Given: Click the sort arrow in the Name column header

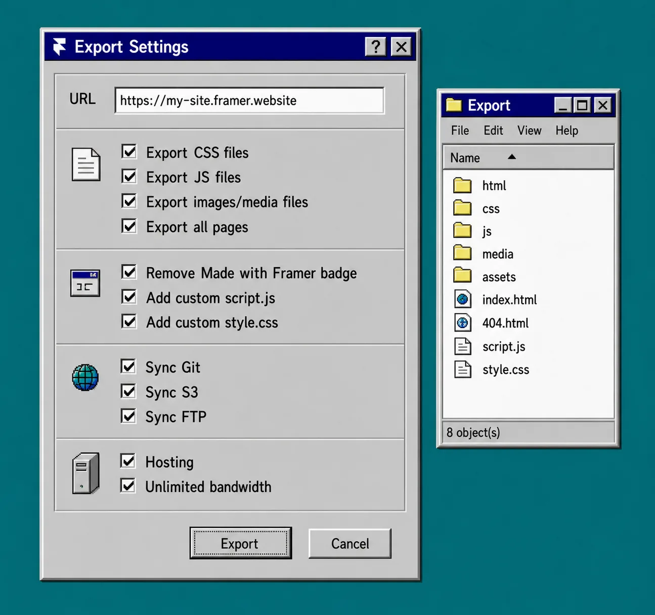Looking at the screenshot, I should pyautogui.click(x=512, y=157).
